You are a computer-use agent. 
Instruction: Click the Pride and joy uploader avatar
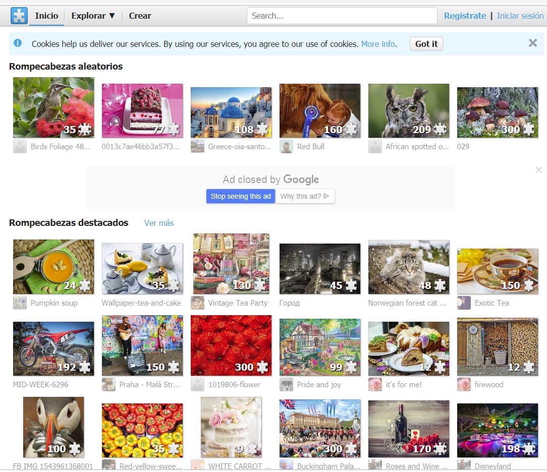coord(286,385)
